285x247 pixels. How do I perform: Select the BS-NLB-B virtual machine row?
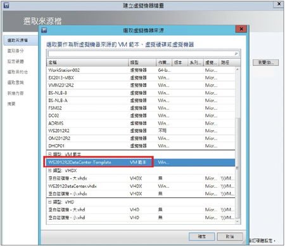point(141,93)
